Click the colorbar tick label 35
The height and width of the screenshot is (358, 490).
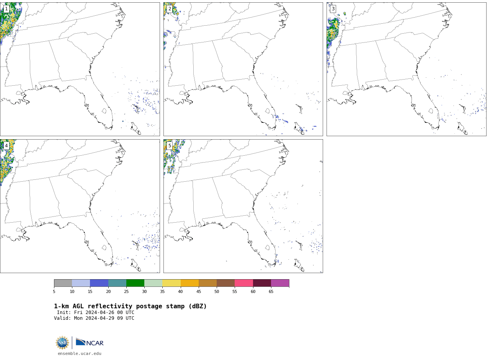pos(162,292)
